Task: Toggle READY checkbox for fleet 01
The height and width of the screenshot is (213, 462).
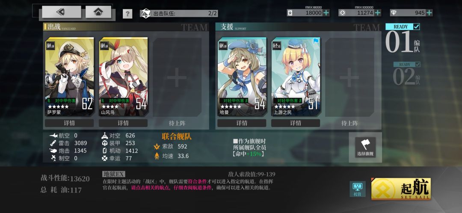Action: pos(416,27)
